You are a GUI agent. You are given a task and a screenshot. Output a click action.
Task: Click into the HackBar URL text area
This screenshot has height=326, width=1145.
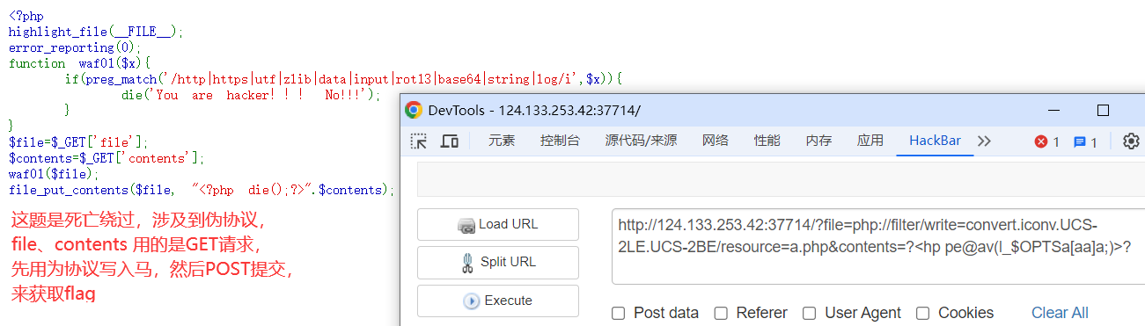pos(878,247)
